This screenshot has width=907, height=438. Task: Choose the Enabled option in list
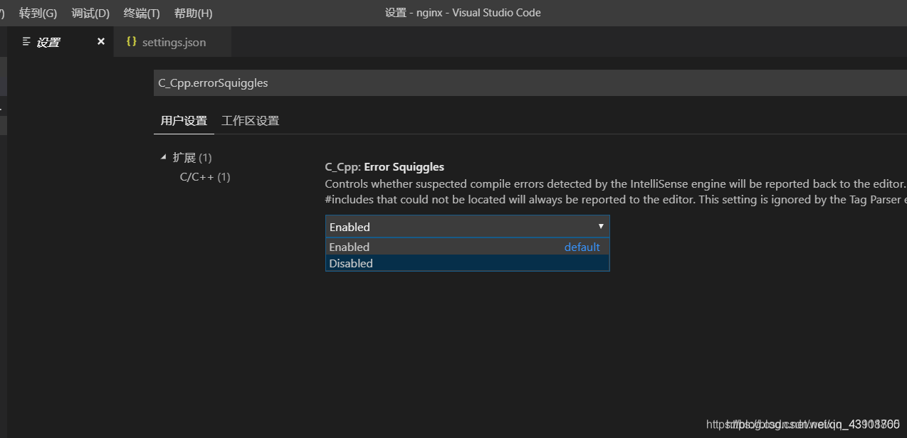click(x=350, y=247)
